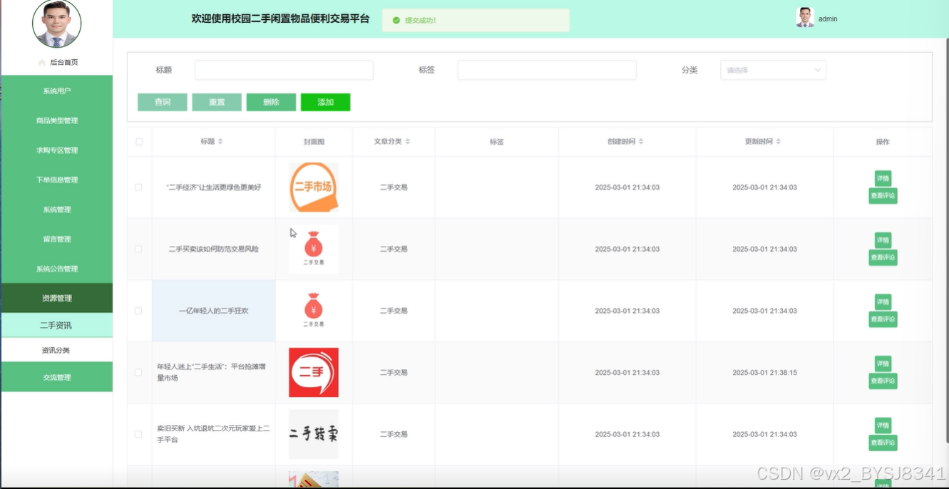
Task: Expand the 留言管理 sidebar menu
Action: point(57,239)
